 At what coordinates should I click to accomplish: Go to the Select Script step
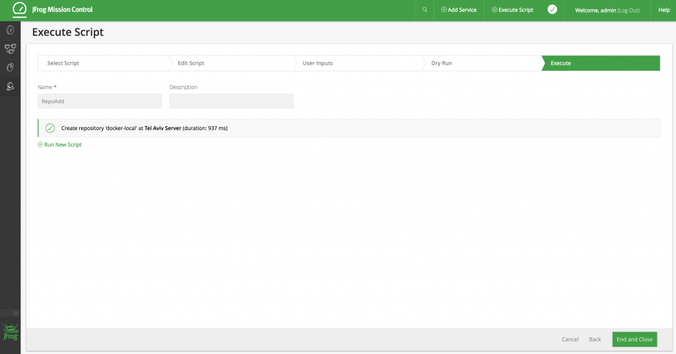[x=104, y=63]
